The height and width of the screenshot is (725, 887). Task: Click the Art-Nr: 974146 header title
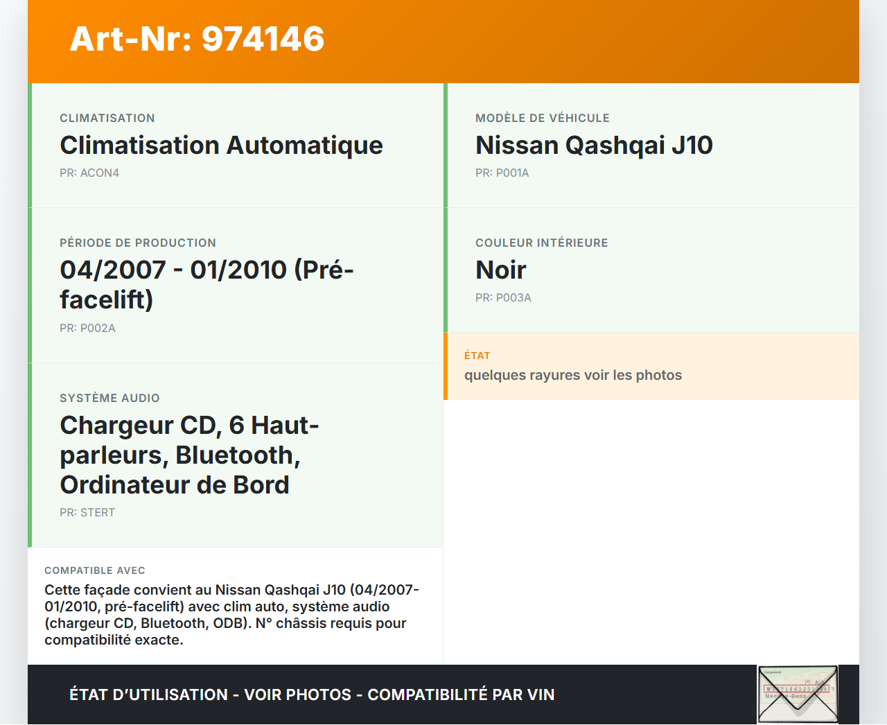[197, 39]
